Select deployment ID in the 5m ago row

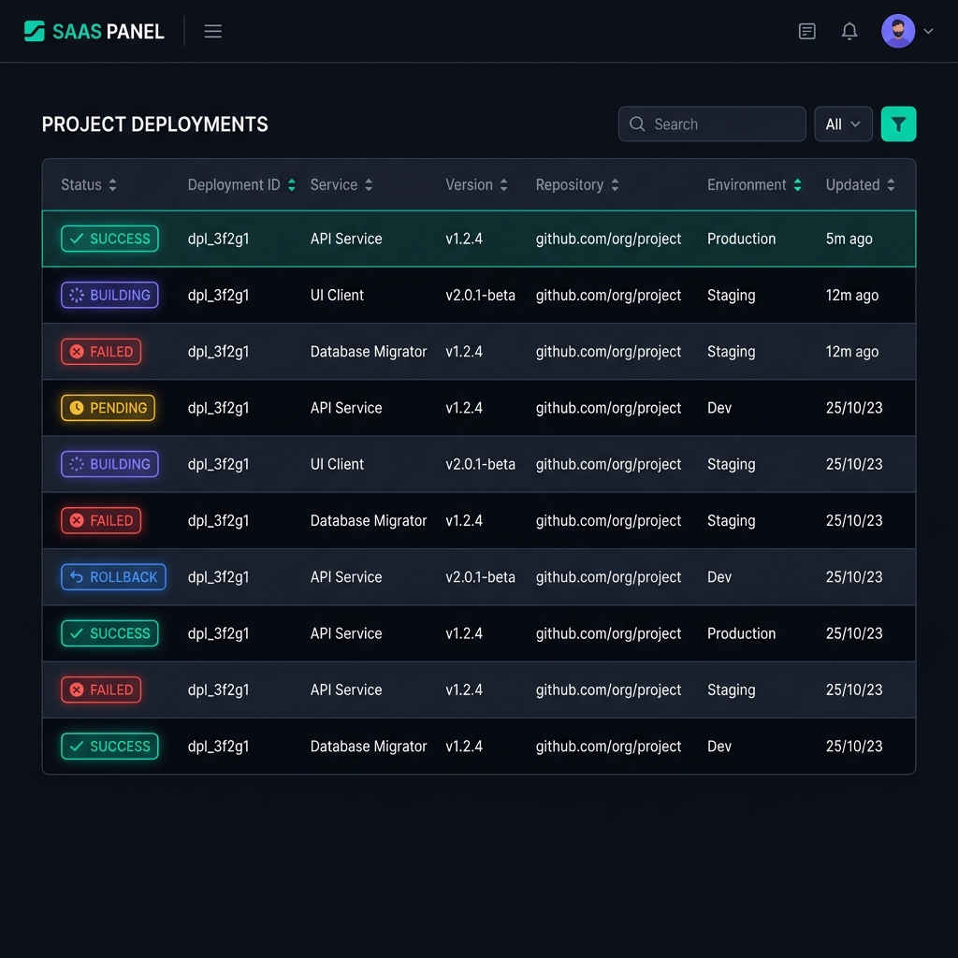tap(218, 239)
